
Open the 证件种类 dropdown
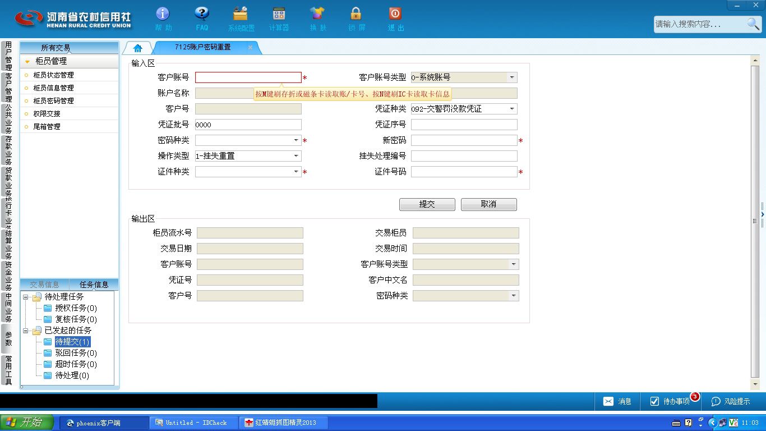(x=296, y=172)
